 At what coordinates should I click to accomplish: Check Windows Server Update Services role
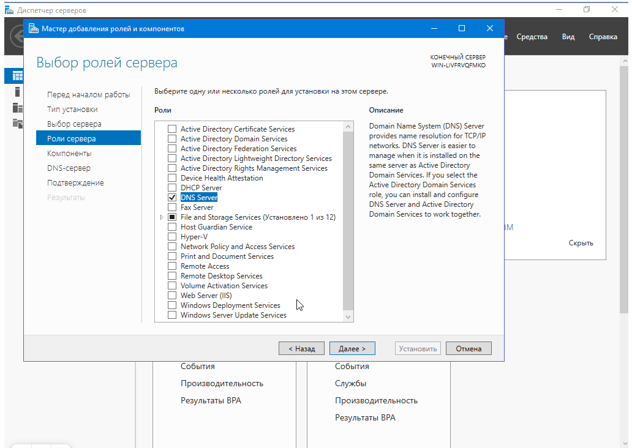172,315
